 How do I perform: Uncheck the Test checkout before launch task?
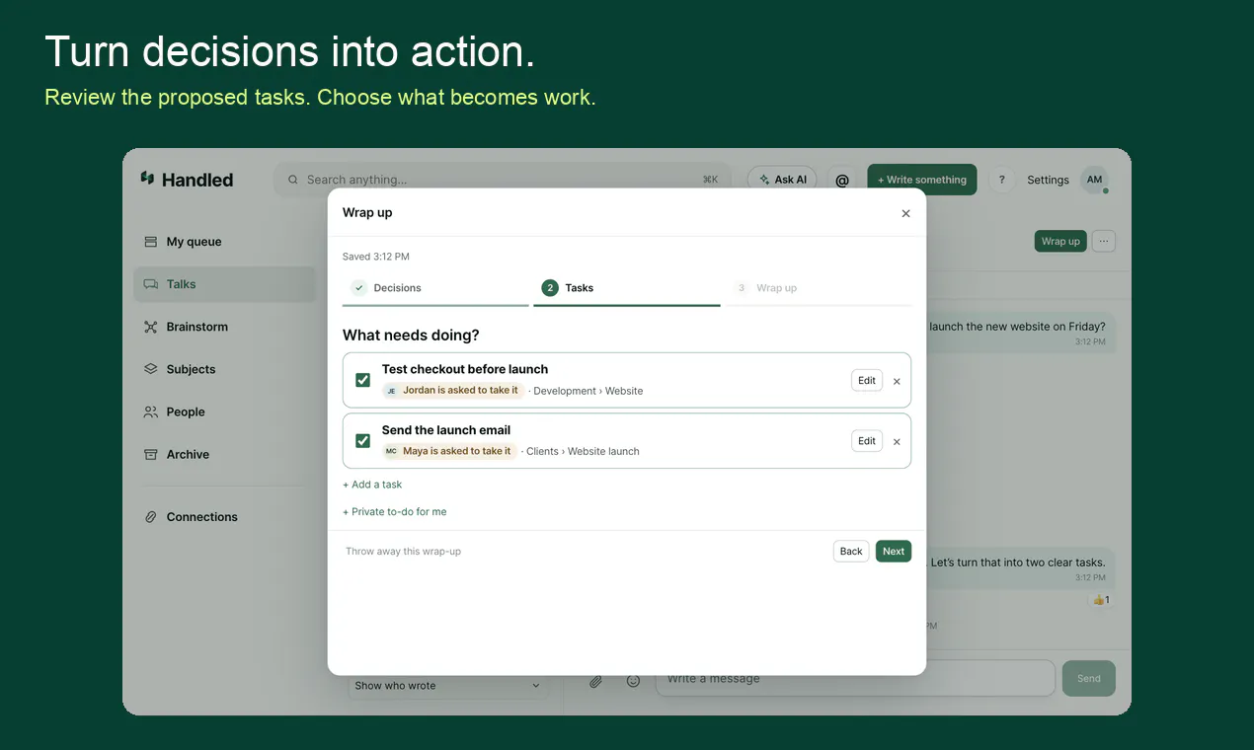362,380
